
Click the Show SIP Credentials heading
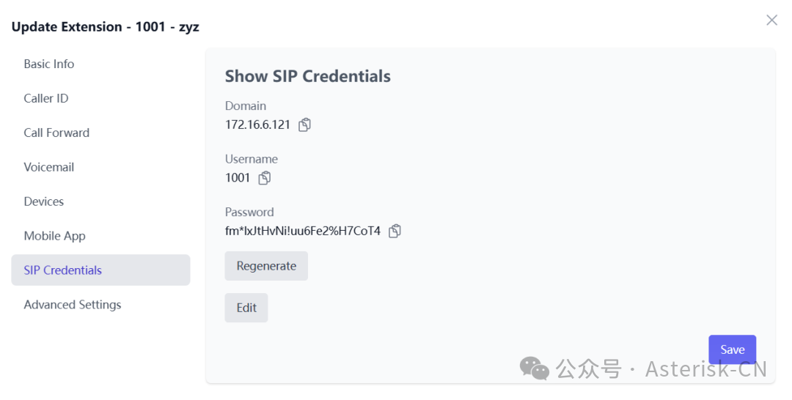coord(308,76)
